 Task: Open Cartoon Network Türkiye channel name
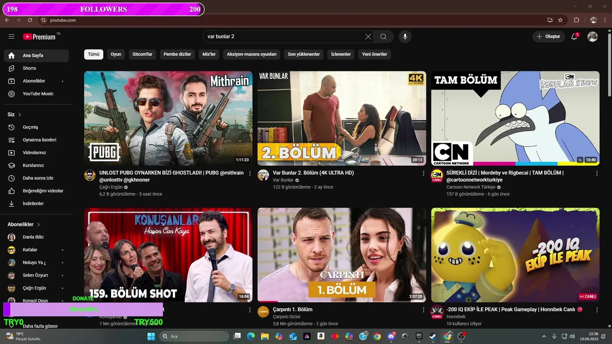coord(471,187)
